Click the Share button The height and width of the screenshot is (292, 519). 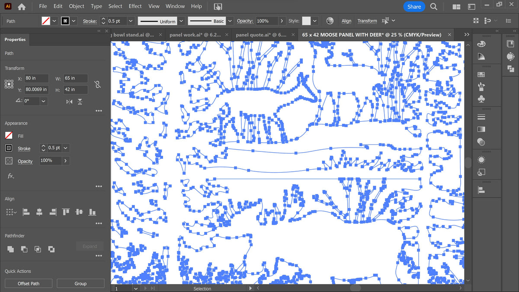[414, 6]
